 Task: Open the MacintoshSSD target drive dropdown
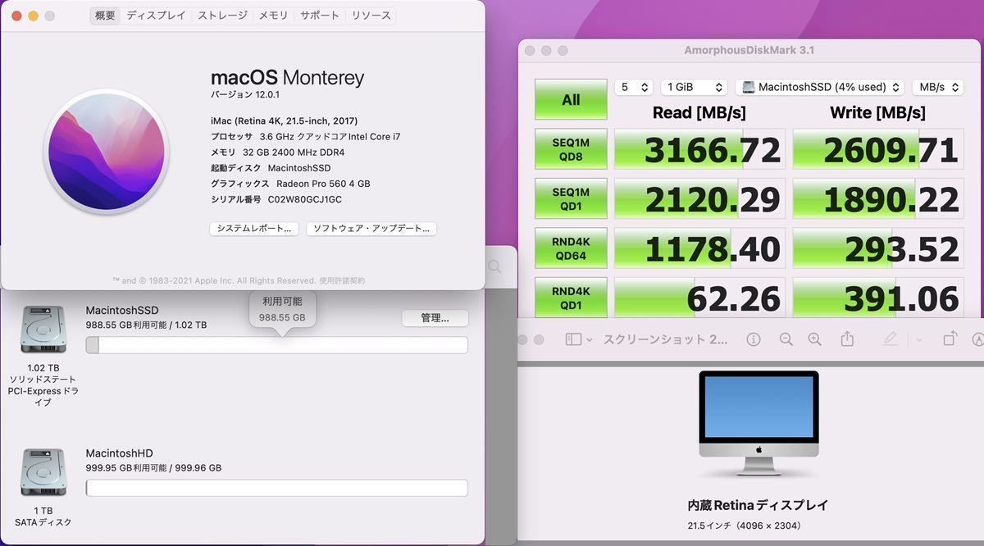pos(822,87)
